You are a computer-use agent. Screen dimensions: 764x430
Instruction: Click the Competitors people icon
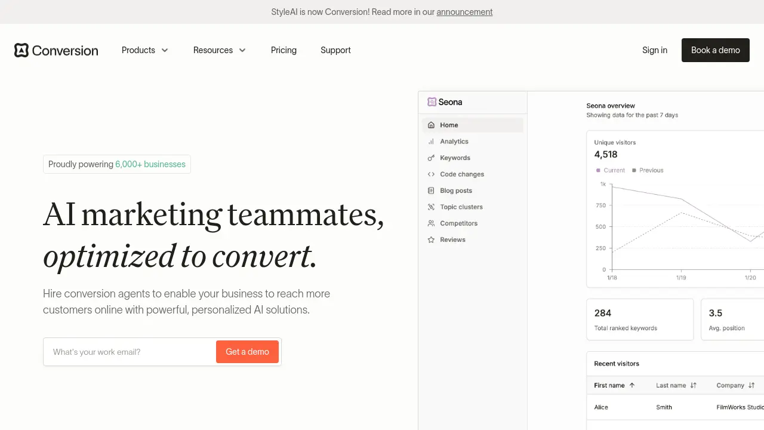point(431,223)
